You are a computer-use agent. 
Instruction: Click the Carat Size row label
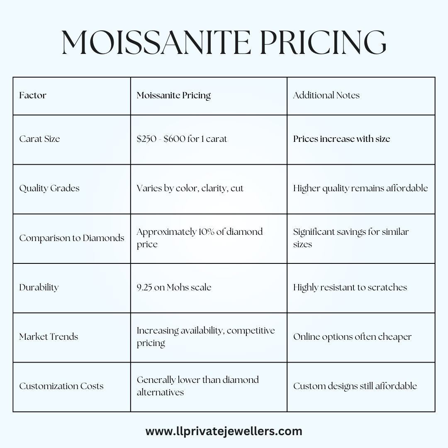[39, 139]
